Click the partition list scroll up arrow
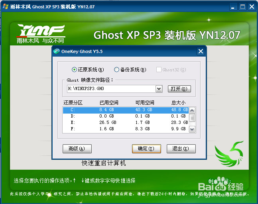Screen dimensions: 258x204 coord(192,110)
